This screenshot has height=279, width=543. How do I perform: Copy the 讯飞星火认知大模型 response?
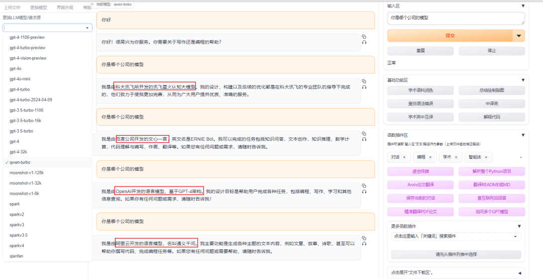364,81
